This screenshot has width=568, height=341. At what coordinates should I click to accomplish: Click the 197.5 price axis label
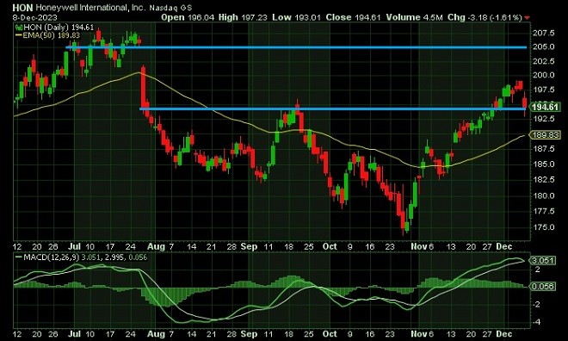[x=543, y=90]
